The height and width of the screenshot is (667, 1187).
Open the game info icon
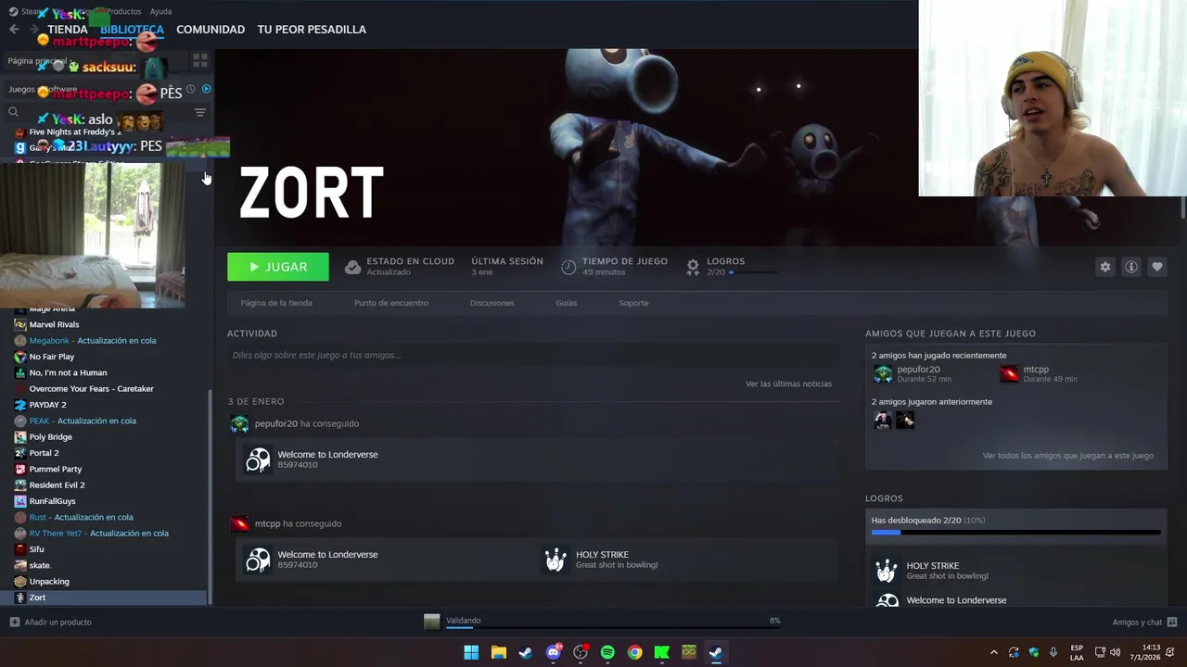pyautogui.click(x=1130, y=267)
